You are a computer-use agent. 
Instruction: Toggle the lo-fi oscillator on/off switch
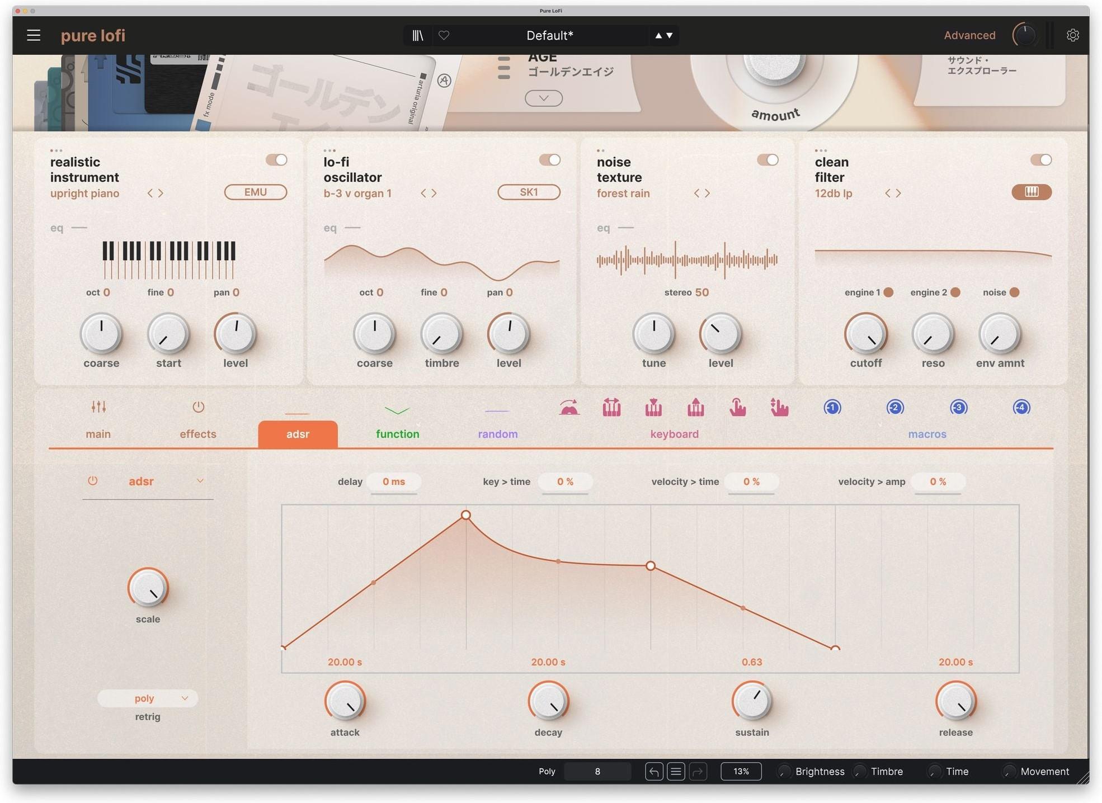tap(549, 160)
